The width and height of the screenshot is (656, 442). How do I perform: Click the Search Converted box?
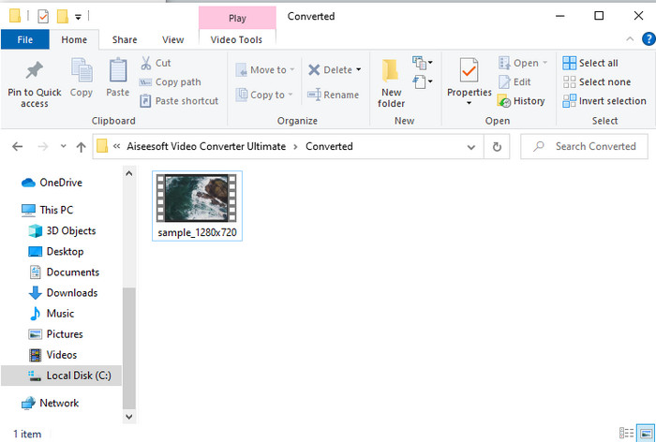pyautogui.click(x=584, y=146)
